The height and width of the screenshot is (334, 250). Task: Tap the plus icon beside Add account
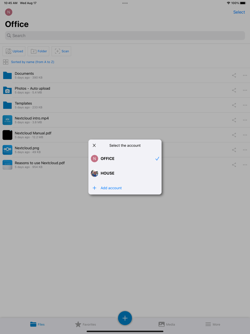(95, 188)
